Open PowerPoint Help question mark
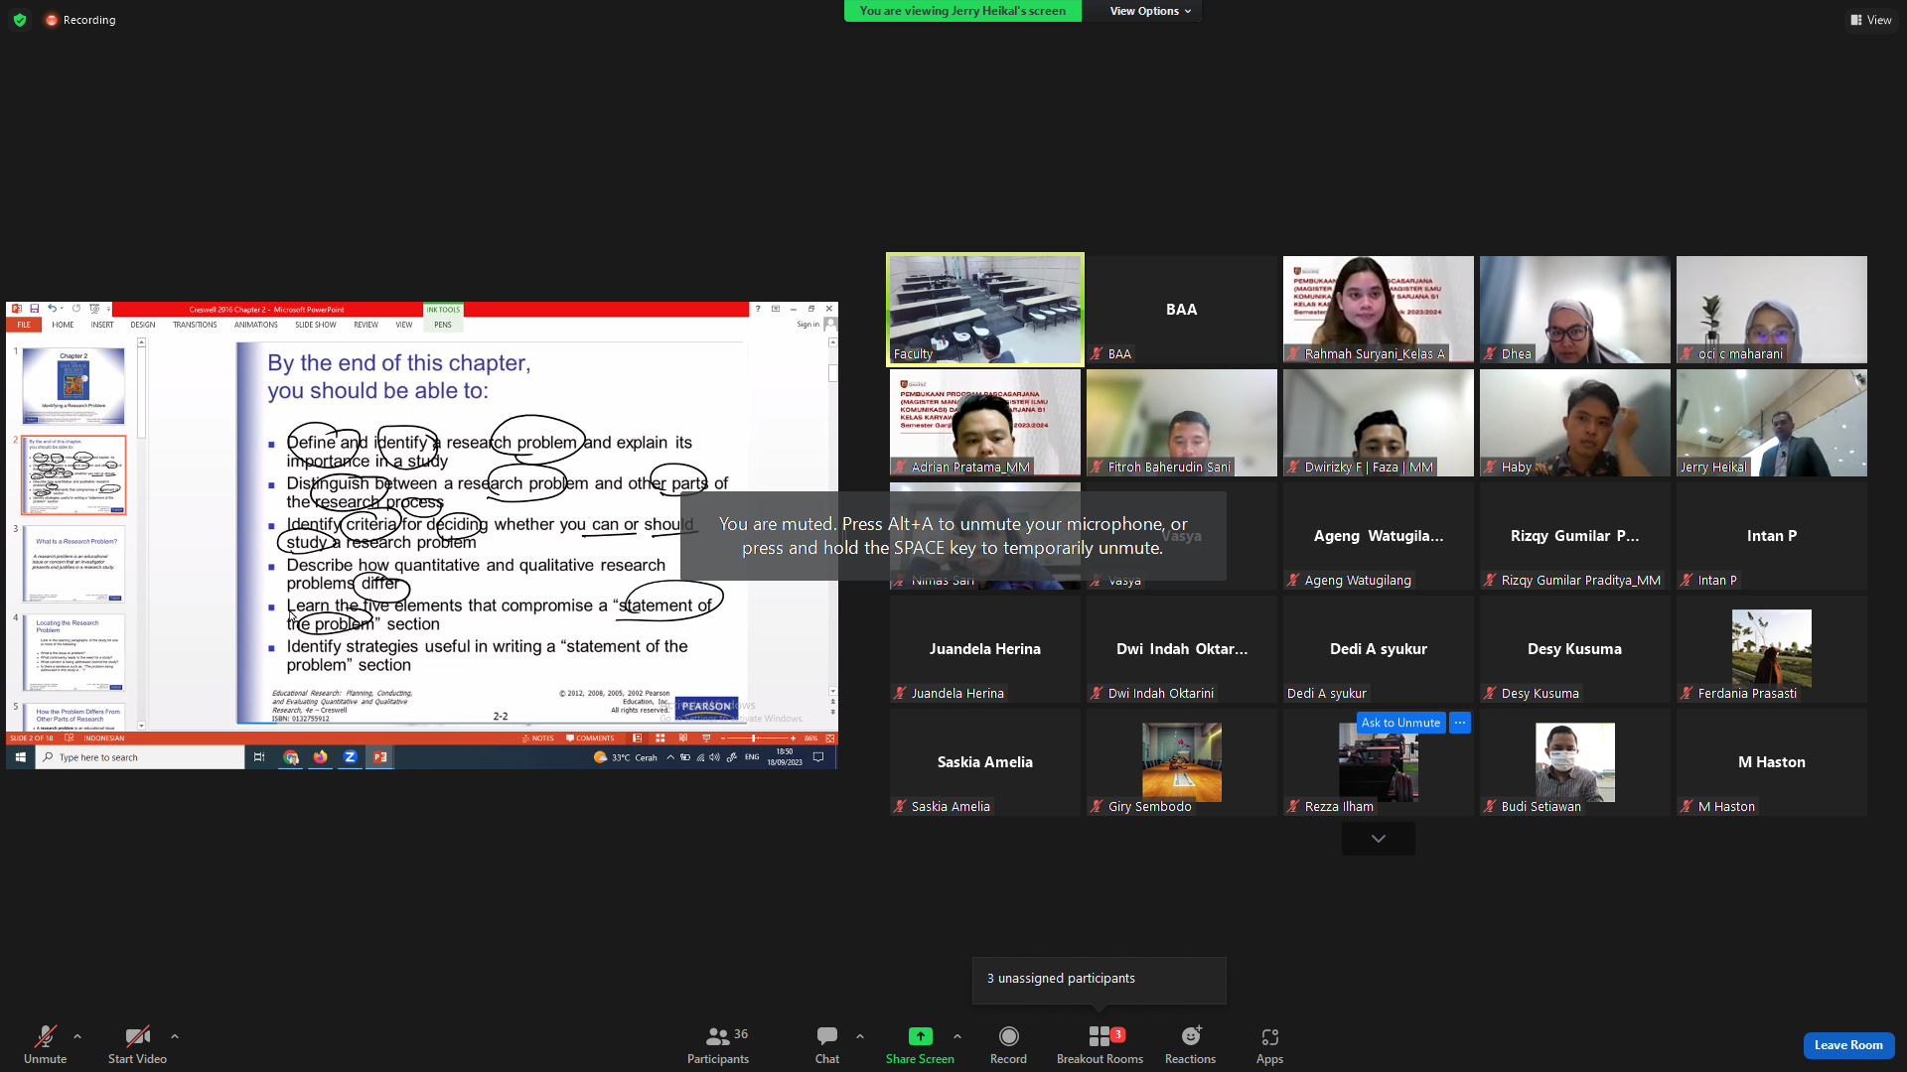The image size is (1907, 1072). pyautogui.click(x=757, y=309)
